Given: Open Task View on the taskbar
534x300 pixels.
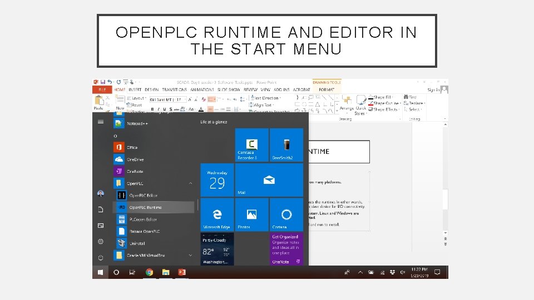Looking at the screenshot, I should (132, 272).
